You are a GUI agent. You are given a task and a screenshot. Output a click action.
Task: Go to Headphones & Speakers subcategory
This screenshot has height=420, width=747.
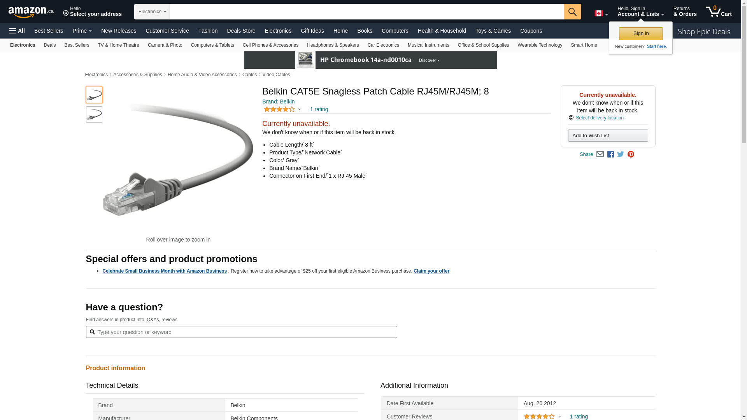[333, 45]
